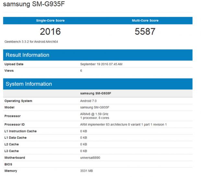This screenshot has width=201, height=177.
Task: Select the September 19 2016 upload date value
Action: pyautogui.click(x=101, y=64)
